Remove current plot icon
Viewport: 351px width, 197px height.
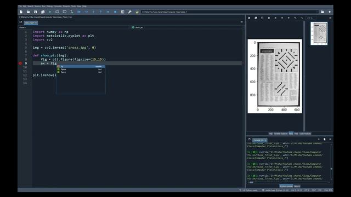[x=269, y=18]
